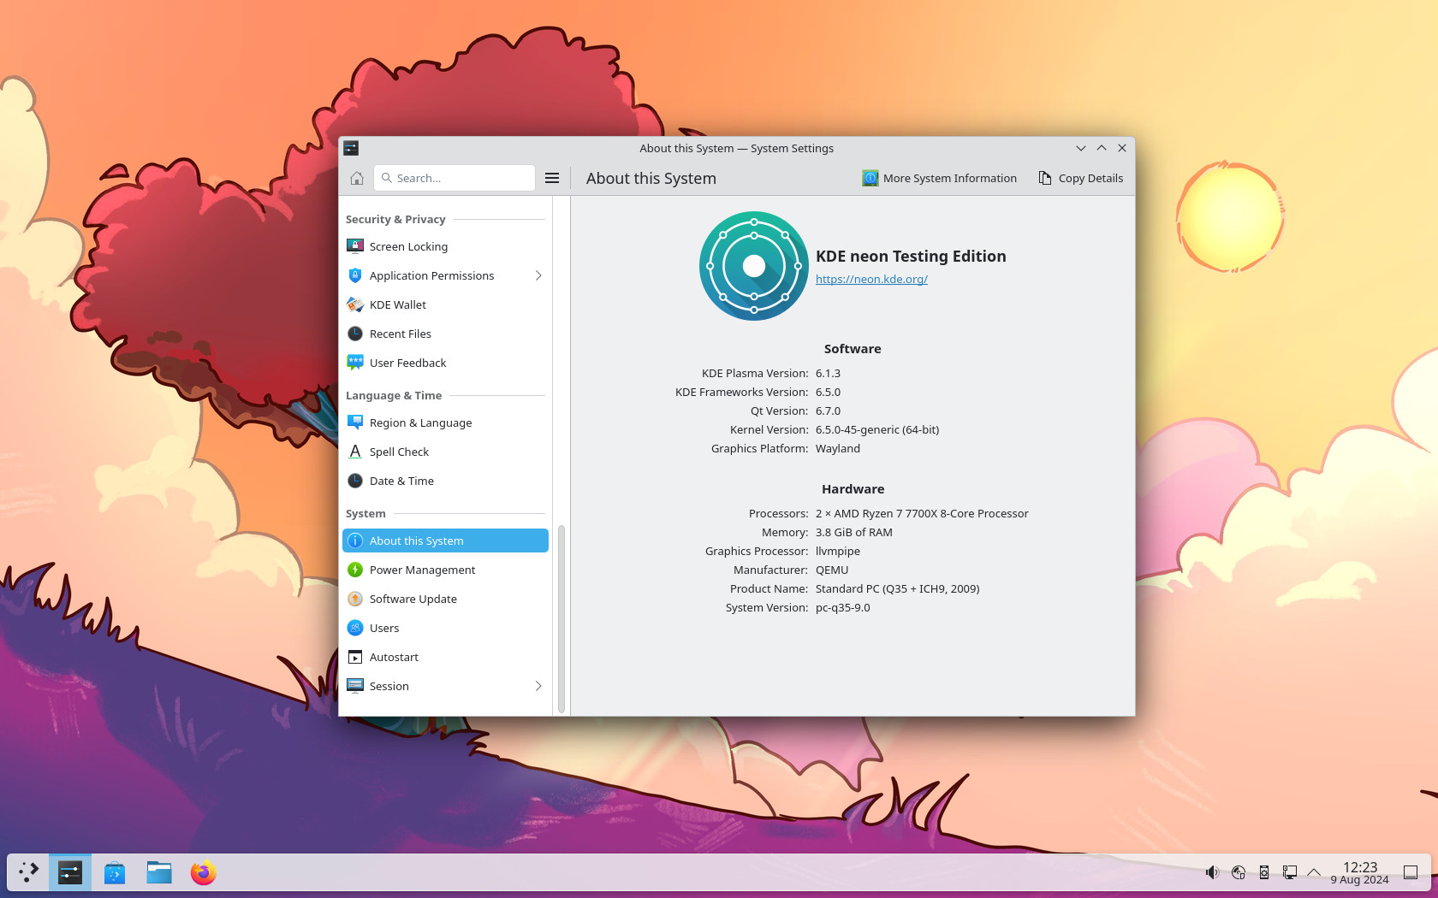Expand the Session submenu chevron
The width and height of the screenshot is (1438, 898).
click(x=538, y=686)
